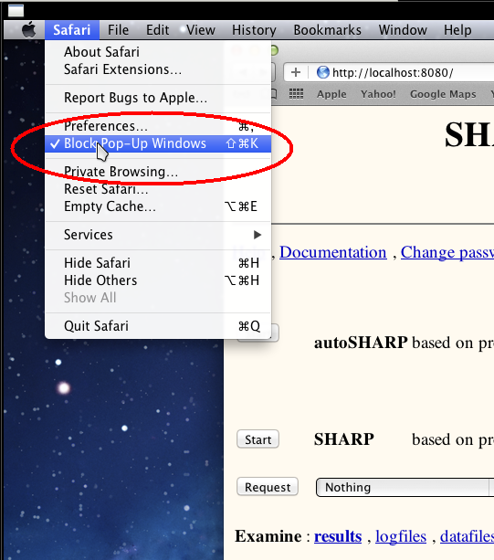Open the Google Maps bookmark
The width and height of the screenshot is (494, 560).
443,94
